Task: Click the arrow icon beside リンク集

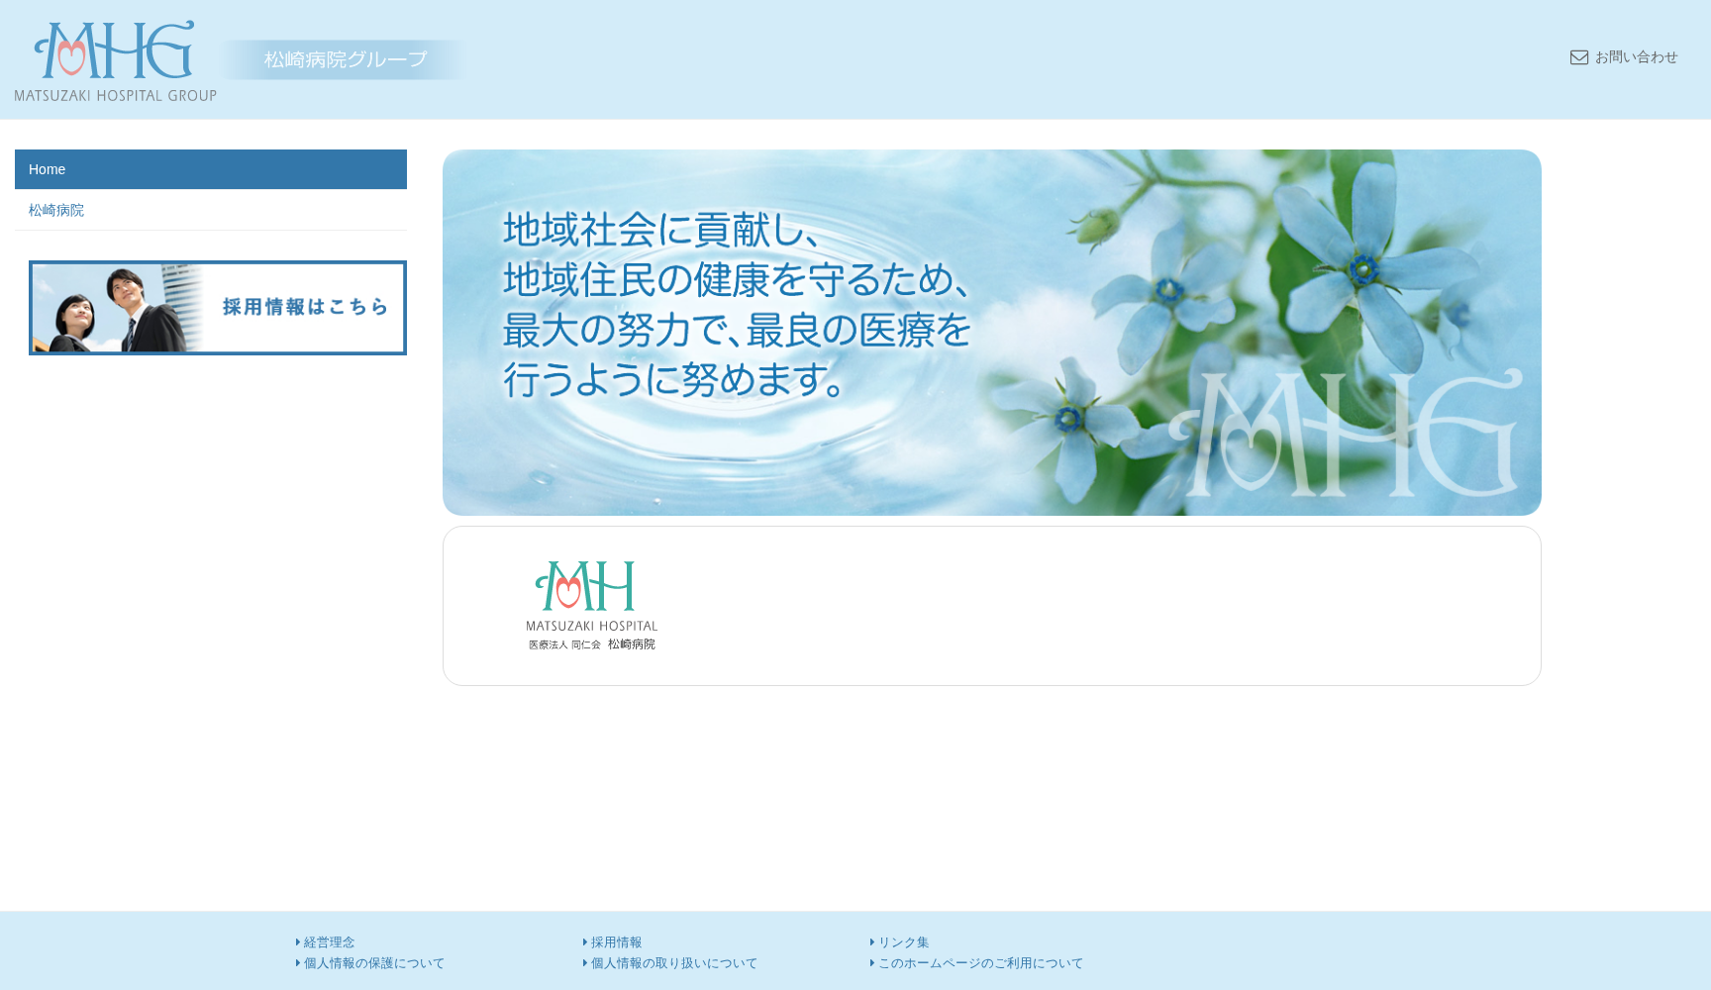Action: tap(872, 942)
